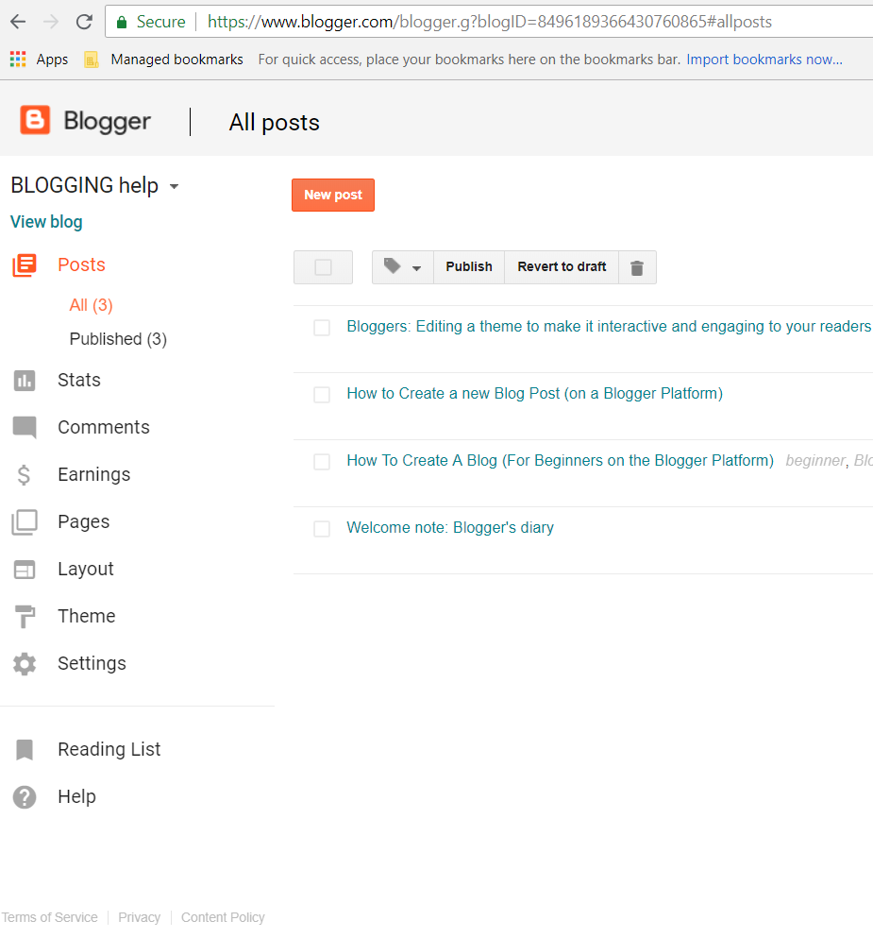Screen dimensions: 873x938
Task: Reload the page with the refresh icon
Action: tap(84, 22)
